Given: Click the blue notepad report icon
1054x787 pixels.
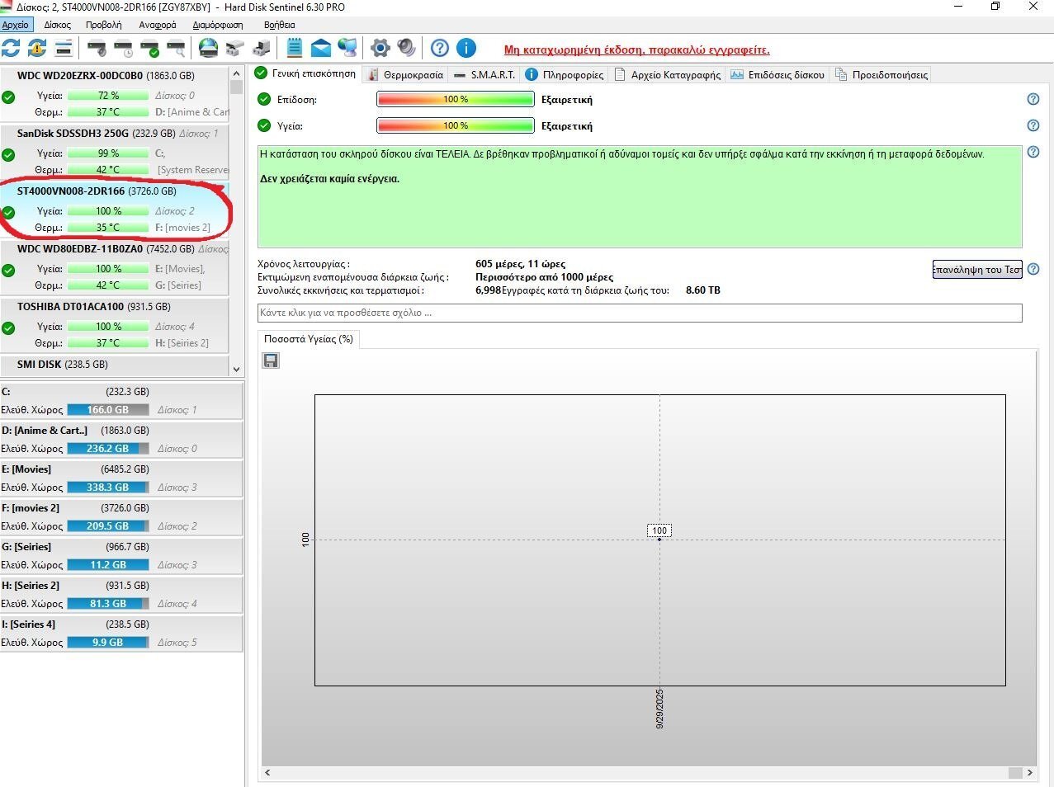Looking at the screenshot, I should coord(295,48).
